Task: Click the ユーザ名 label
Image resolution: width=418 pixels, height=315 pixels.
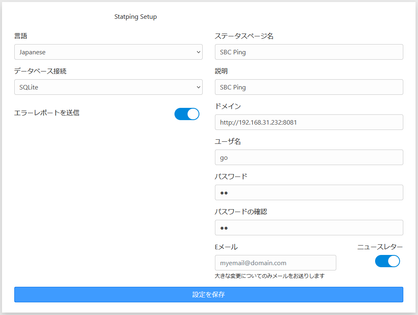Action: [228, 141]
